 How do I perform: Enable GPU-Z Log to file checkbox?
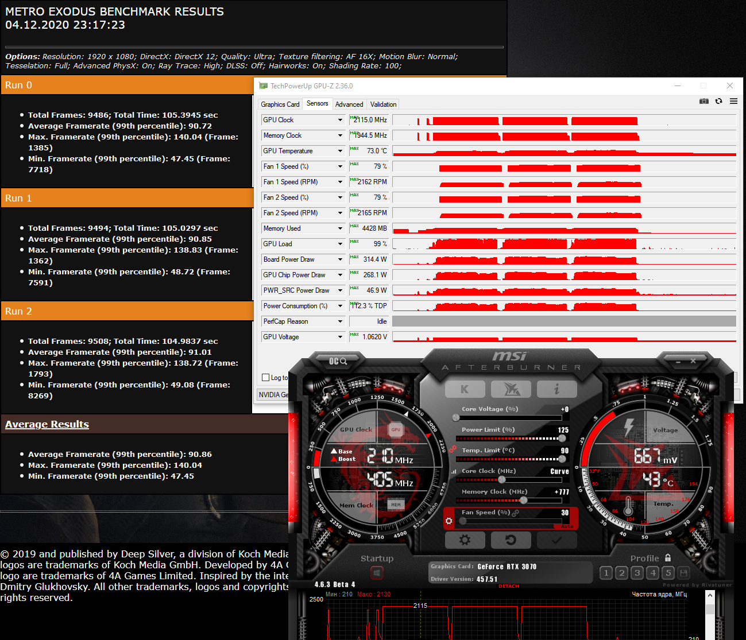click(266, 378)
